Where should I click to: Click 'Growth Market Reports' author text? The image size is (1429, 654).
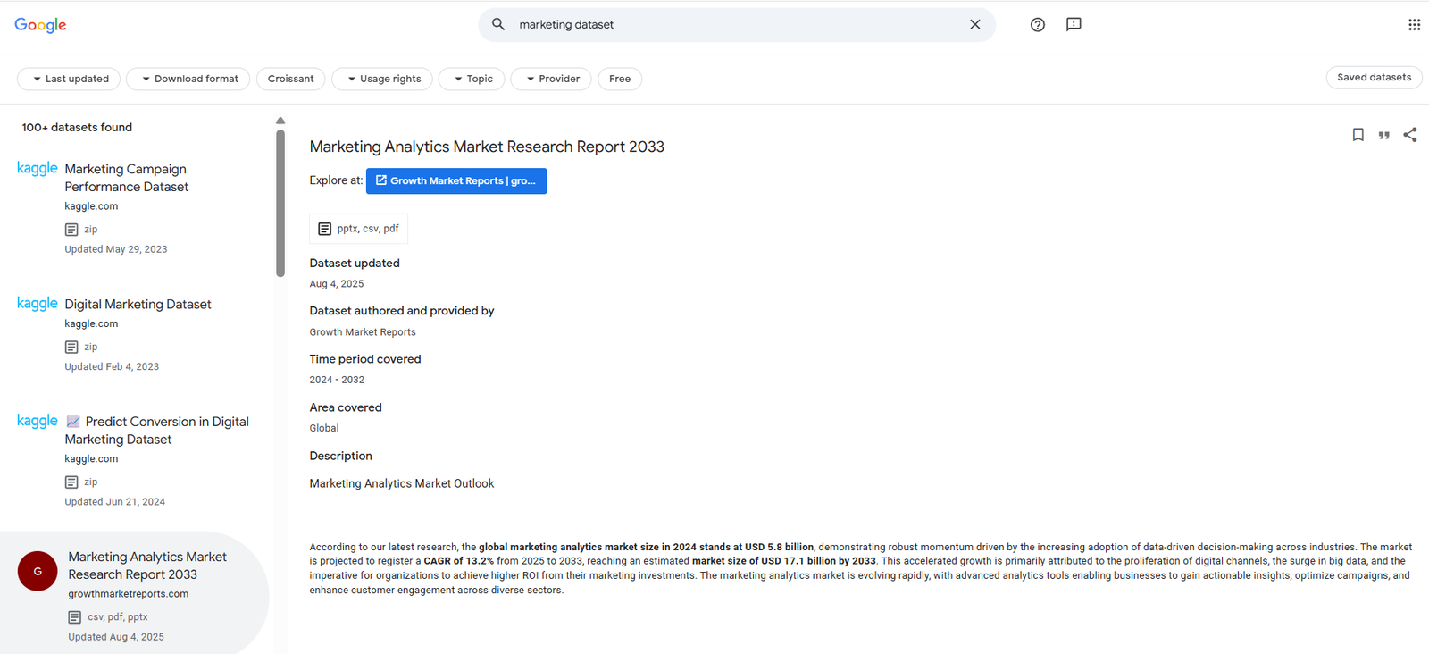click(x=363, y=332)
